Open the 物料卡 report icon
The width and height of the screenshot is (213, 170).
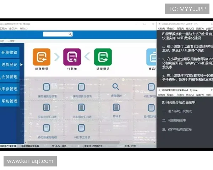point(116,107)
